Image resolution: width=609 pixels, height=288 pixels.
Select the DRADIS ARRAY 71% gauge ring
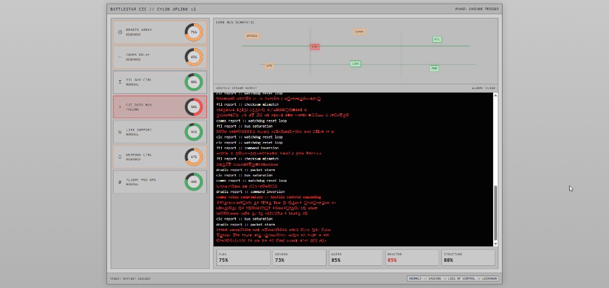[194, 32]
